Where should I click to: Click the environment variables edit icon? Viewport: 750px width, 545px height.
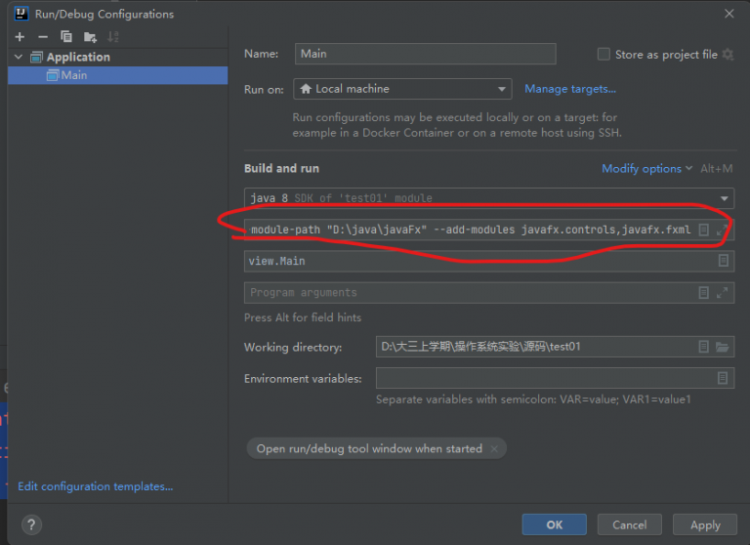pos(723,378)
